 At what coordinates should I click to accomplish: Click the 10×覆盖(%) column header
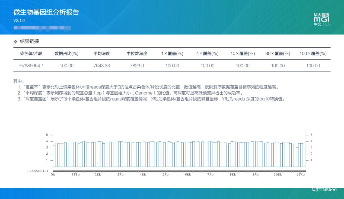[243, 54]
